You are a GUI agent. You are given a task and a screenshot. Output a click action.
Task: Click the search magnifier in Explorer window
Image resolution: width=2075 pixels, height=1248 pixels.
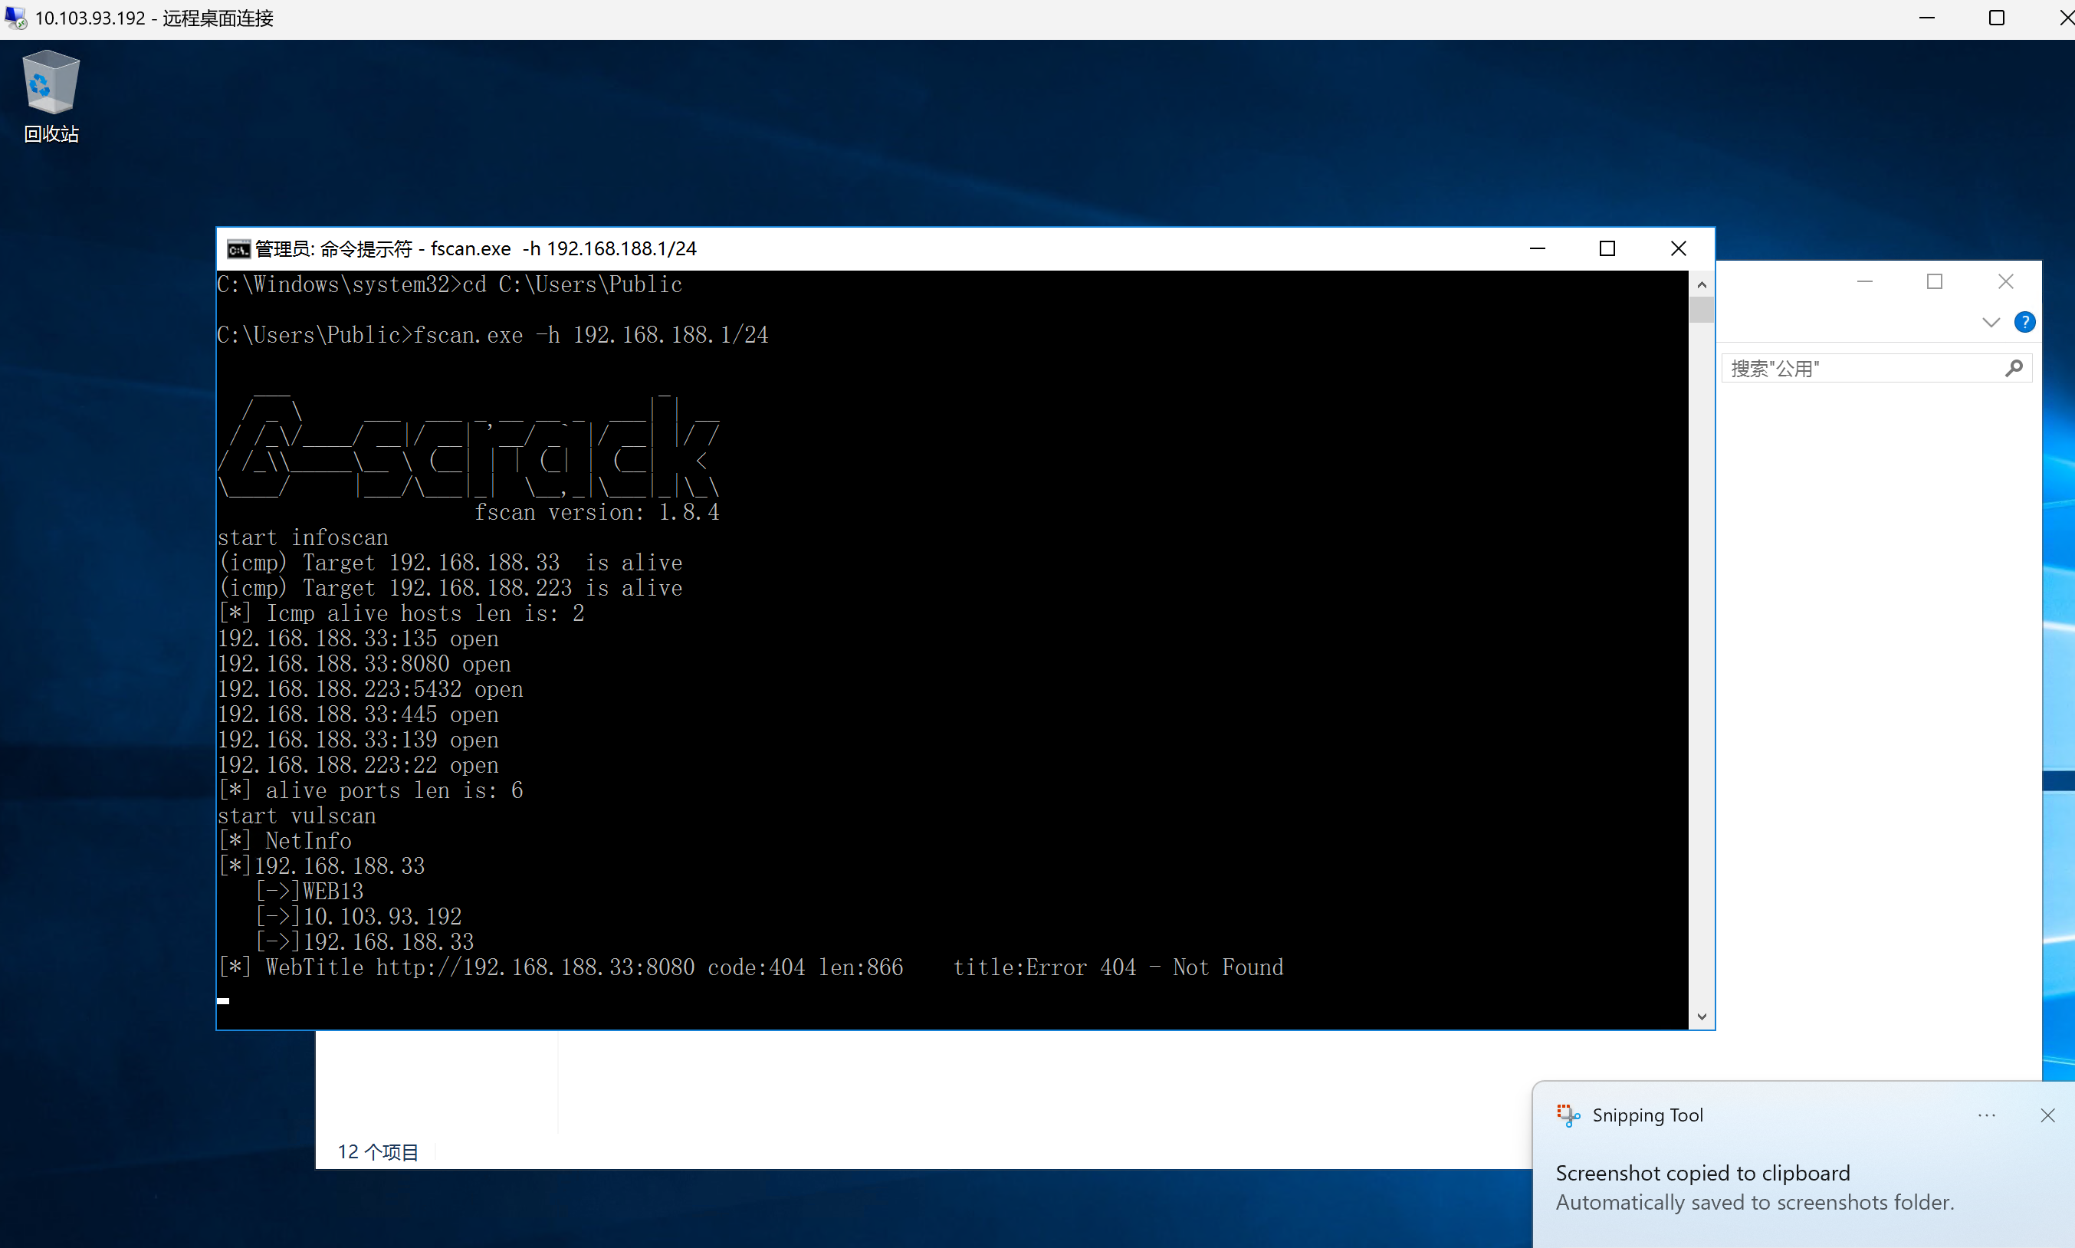[x=2014, y=369]
